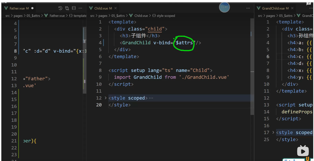Open changes compare icon in Father.vue toolbar
The height and width of the screenshot is (161, 314).
point(67,8)
